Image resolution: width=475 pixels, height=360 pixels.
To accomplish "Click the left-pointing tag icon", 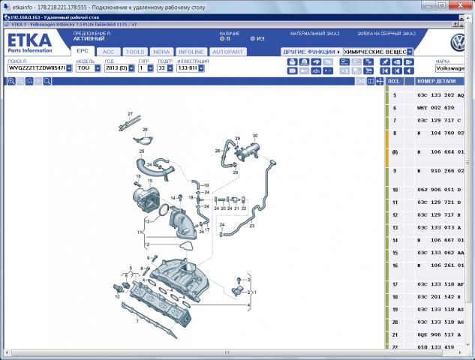I will coord(397,62).
